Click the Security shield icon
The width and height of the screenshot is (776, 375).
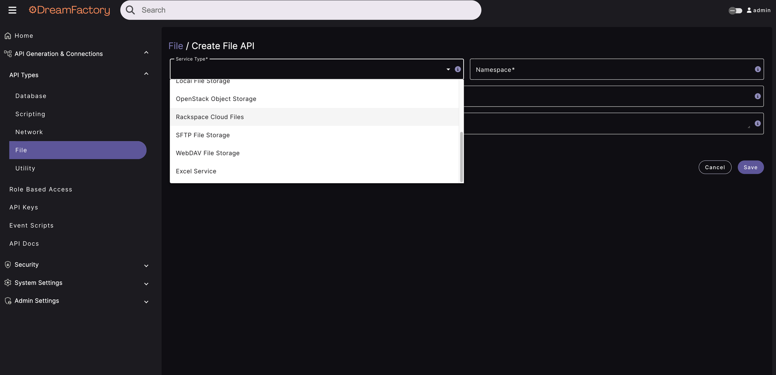pos(8,265)
